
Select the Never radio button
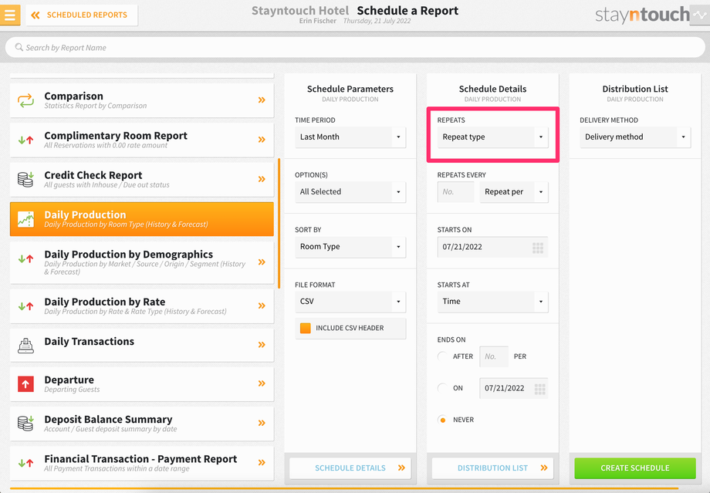pyautogui.click(x=442, y=420)
